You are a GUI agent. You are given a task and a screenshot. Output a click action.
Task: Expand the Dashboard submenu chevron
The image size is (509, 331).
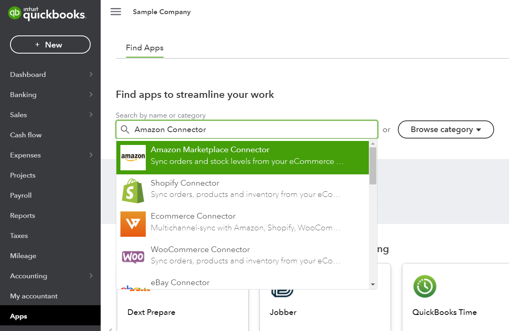[x=91, y=74]
